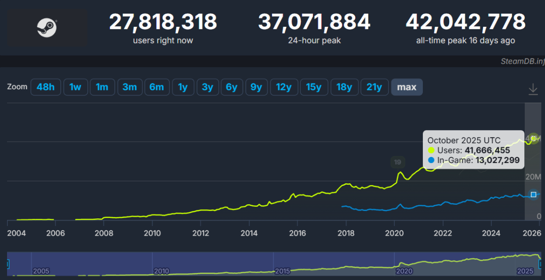Click the green Users data point marker

[533, 138]
